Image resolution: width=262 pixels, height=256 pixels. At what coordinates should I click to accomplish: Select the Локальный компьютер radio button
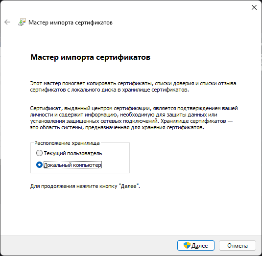pos(39,165)
